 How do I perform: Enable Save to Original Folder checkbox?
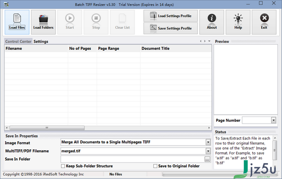(x=155, y=166)
